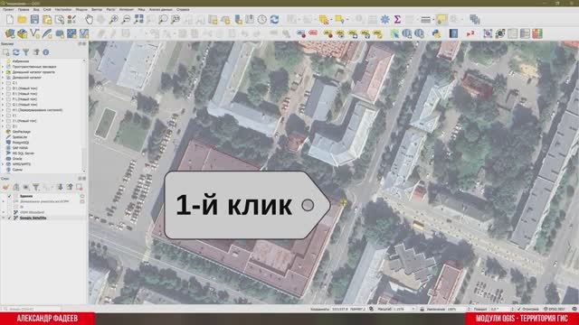Image resolution: width=579 pixels, height=325 pixels.
Task: Collapse the Google Satellite layer entry
Action: (4, 218)
